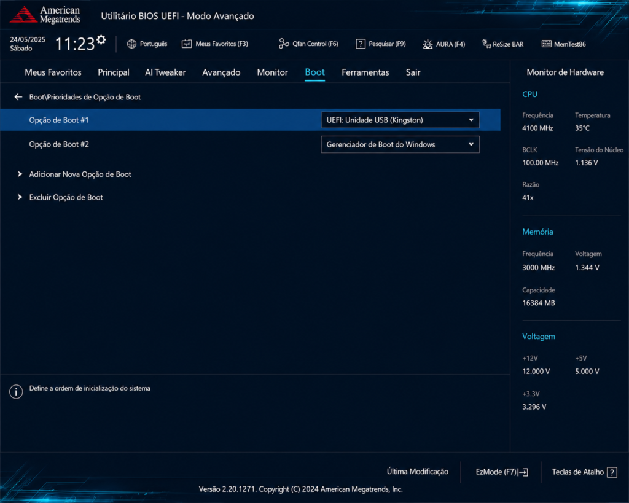Click the Voltagem section heading
This screenshot has height=503, width=629.
538,337
